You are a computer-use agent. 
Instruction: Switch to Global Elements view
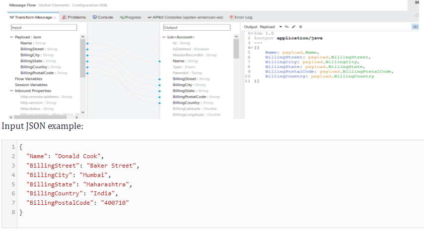pos(54,5)
